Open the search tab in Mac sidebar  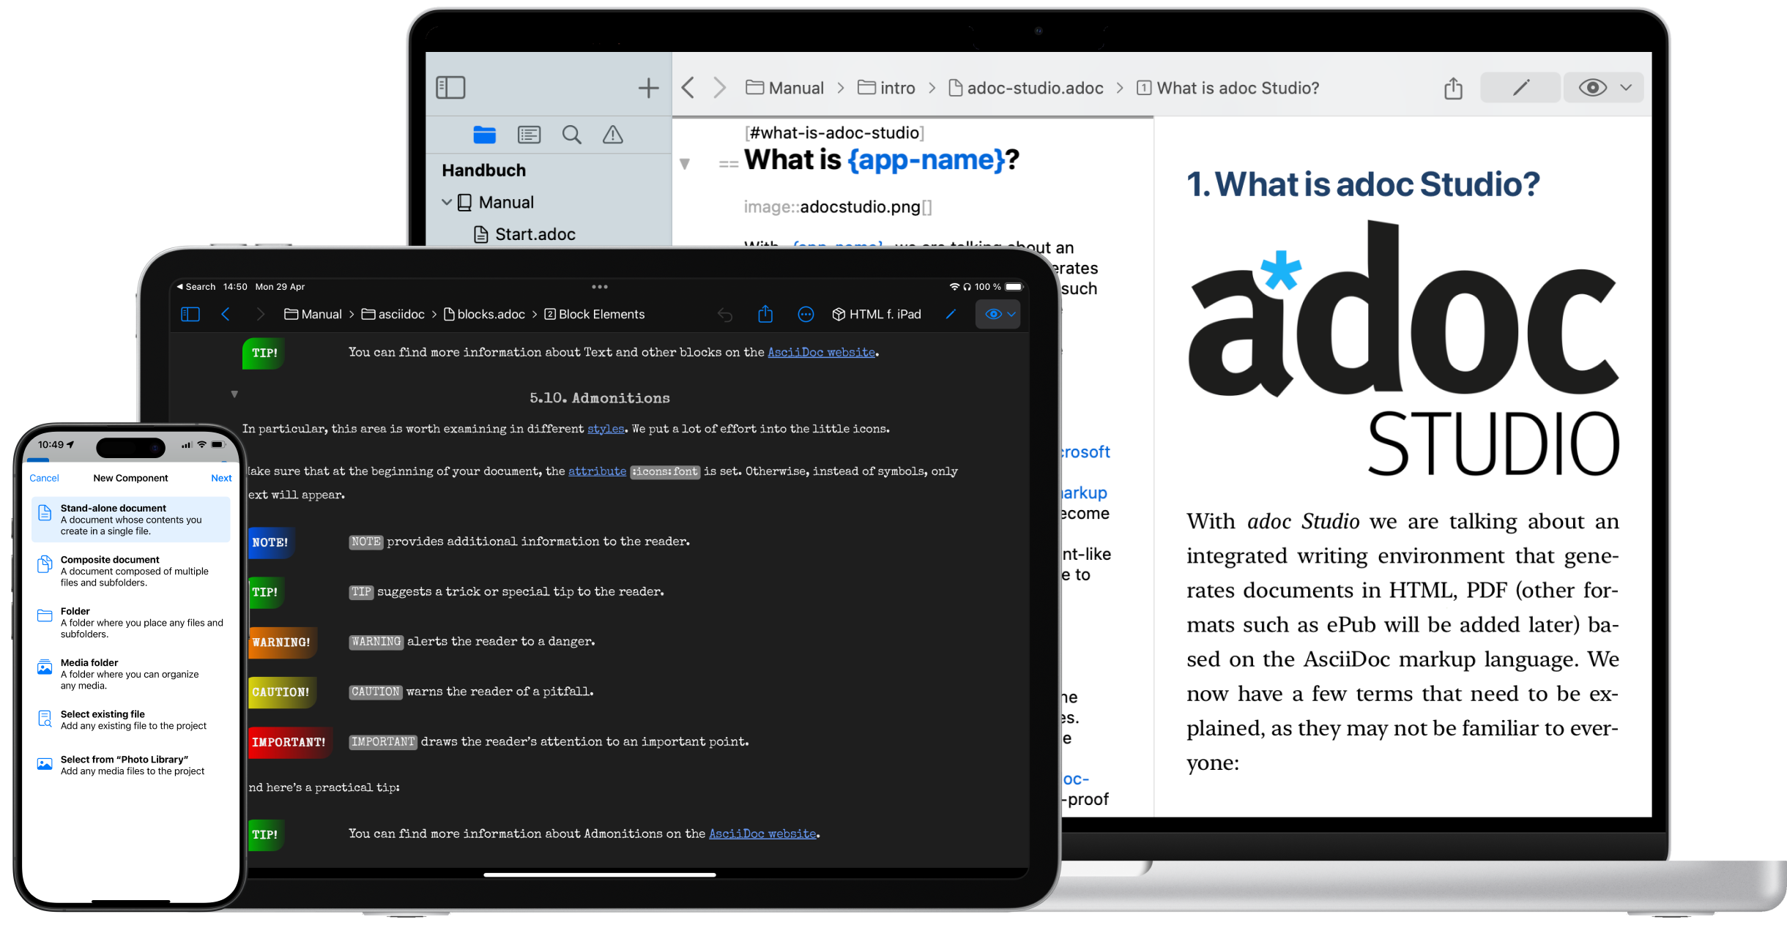point(571,135)
